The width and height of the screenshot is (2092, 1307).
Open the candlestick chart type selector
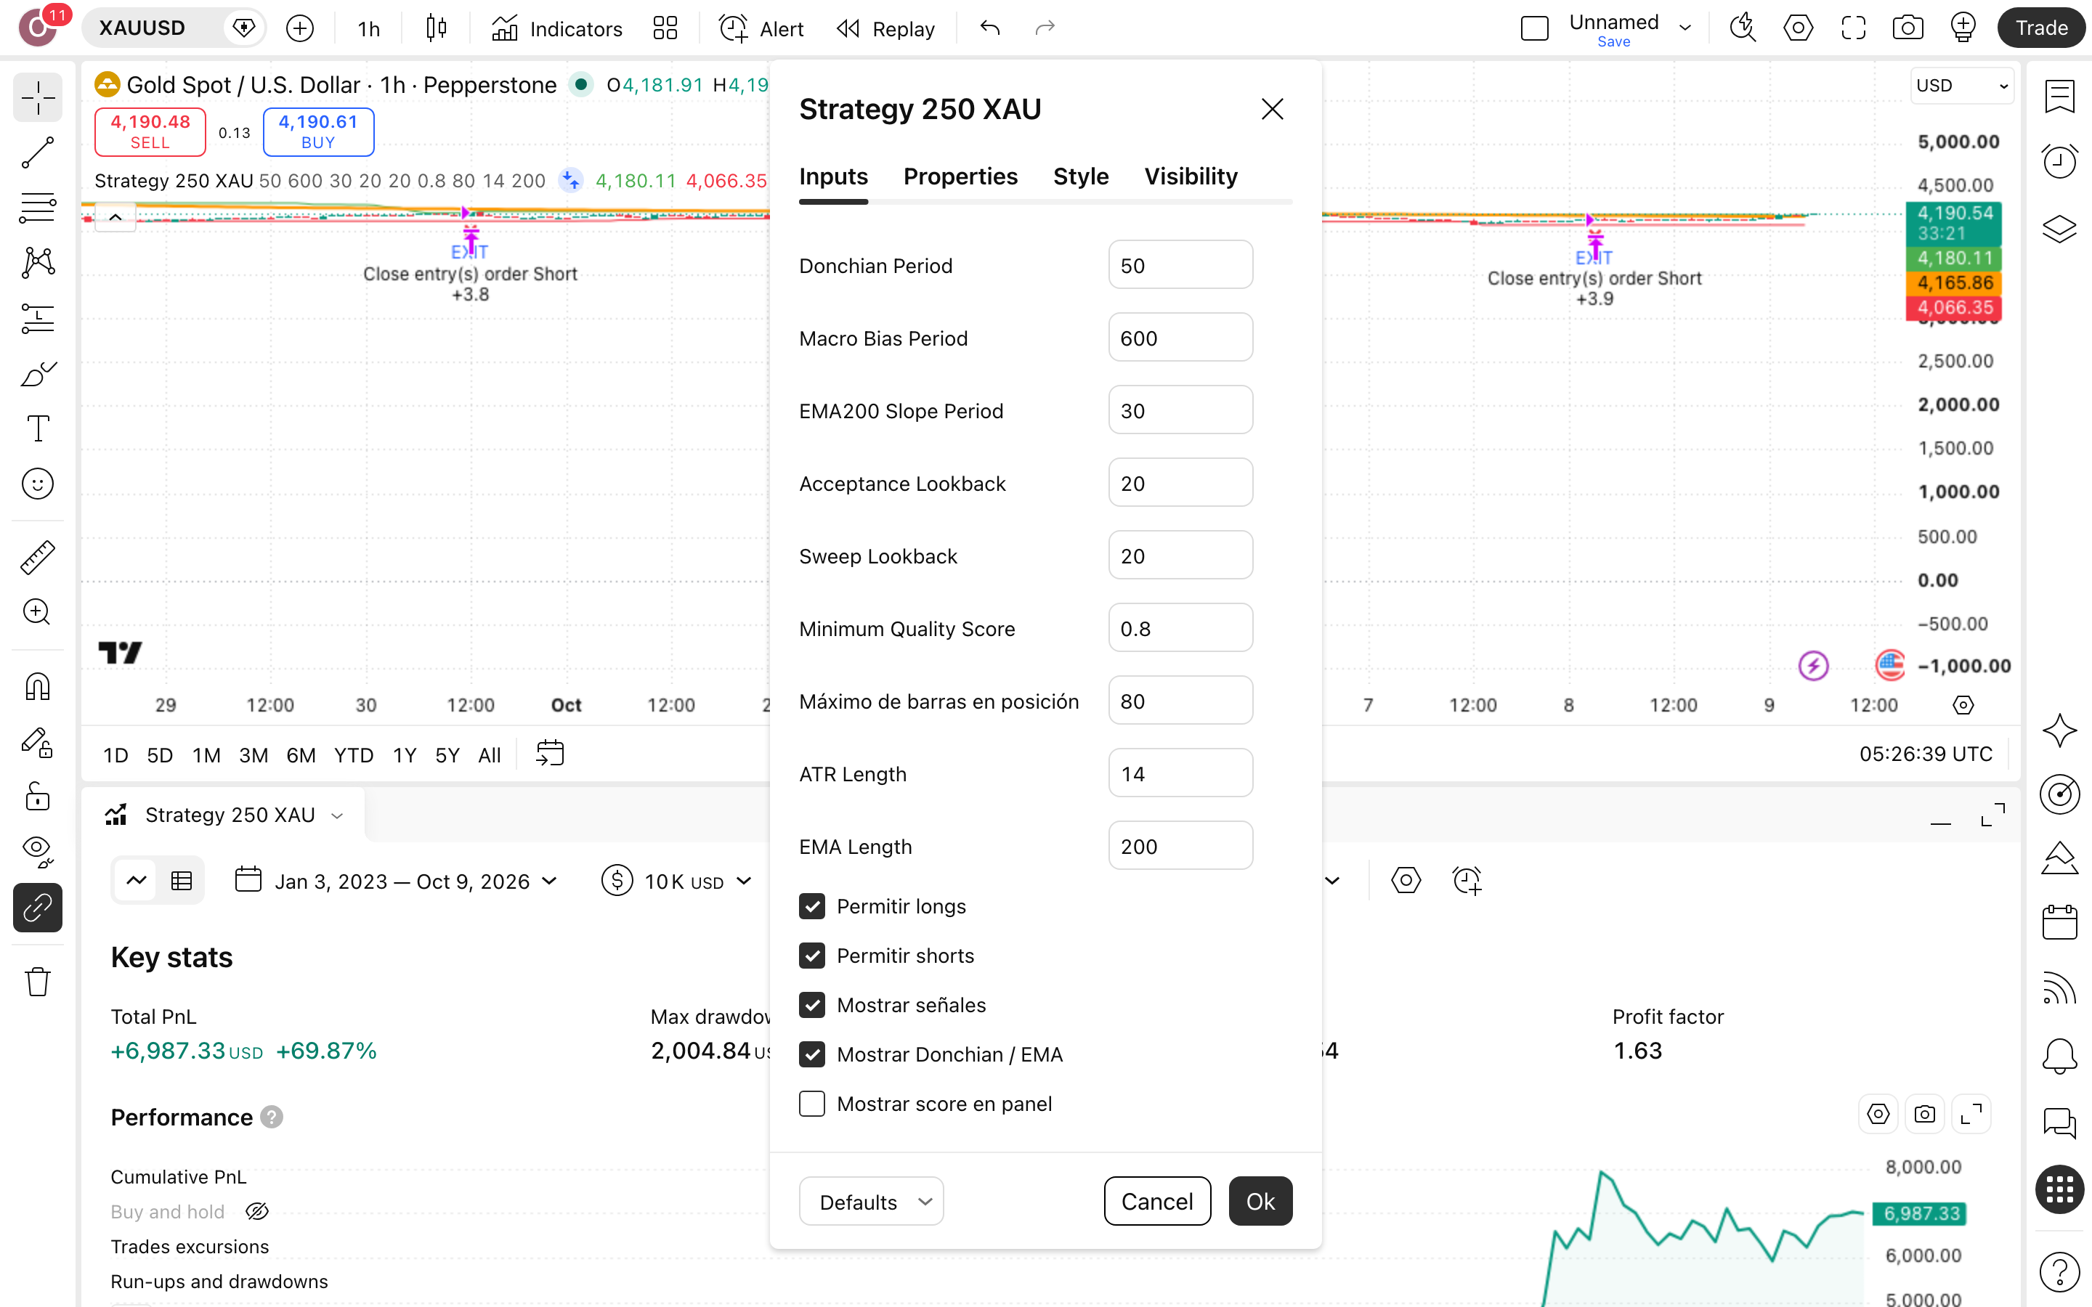pos(437,28)
